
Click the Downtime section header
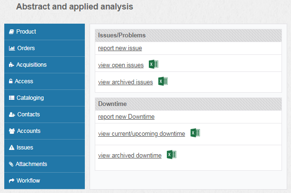click(x=188, y=104)
